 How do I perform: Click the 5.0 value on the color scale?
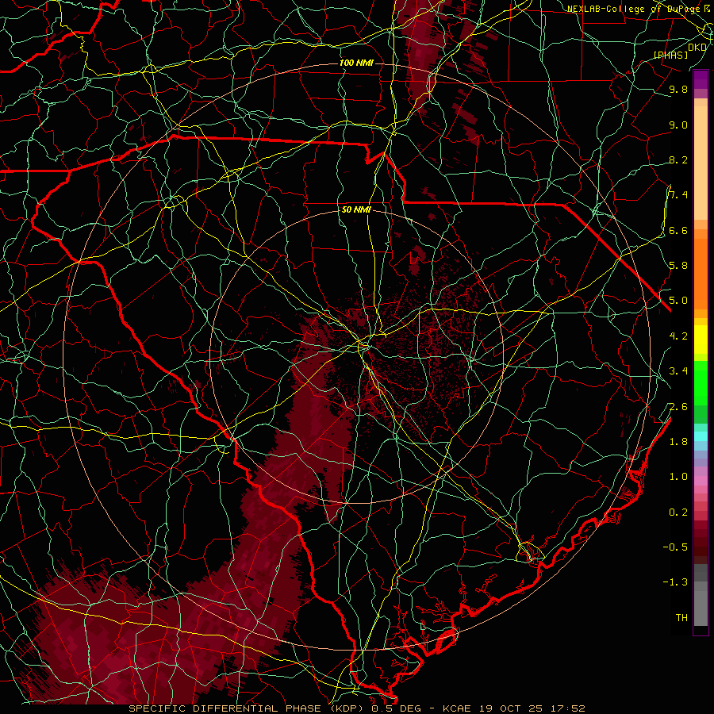click(x=678, y=301)
